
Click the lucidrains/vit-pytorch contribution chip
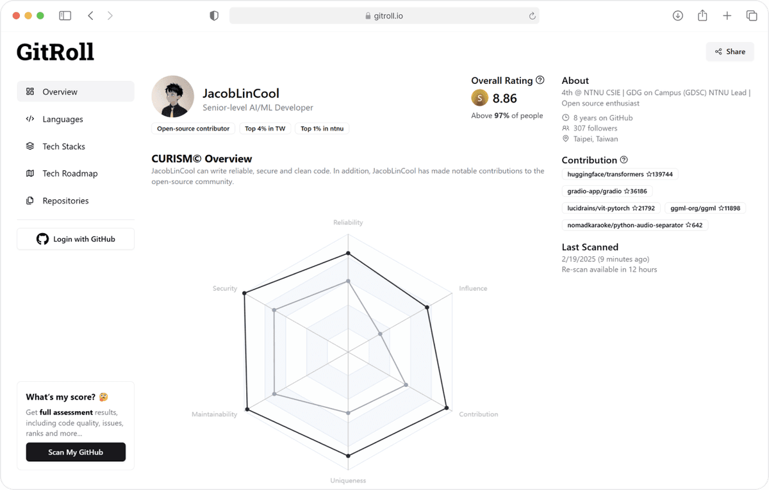(x=611, y=208)
